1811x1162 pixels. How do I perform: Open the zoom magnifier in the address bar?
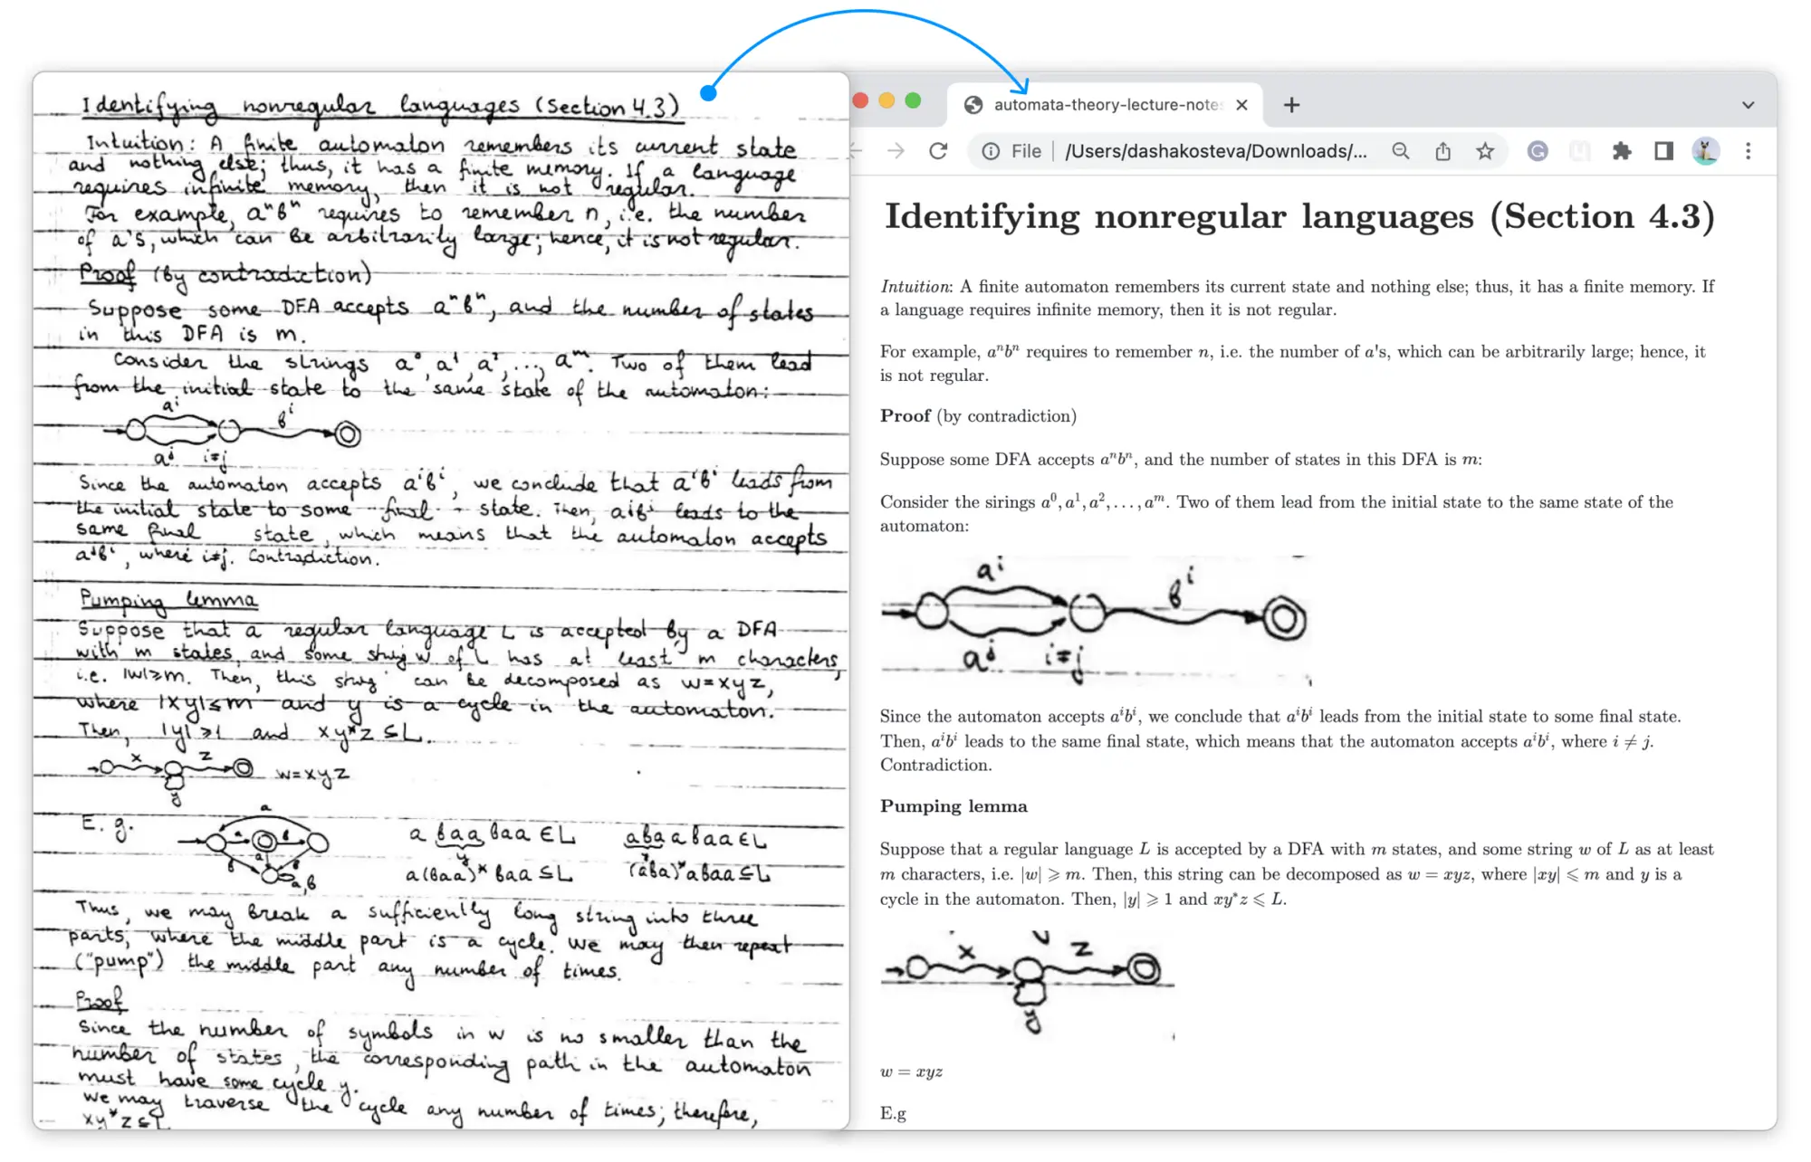click(x=1400, y=151)
